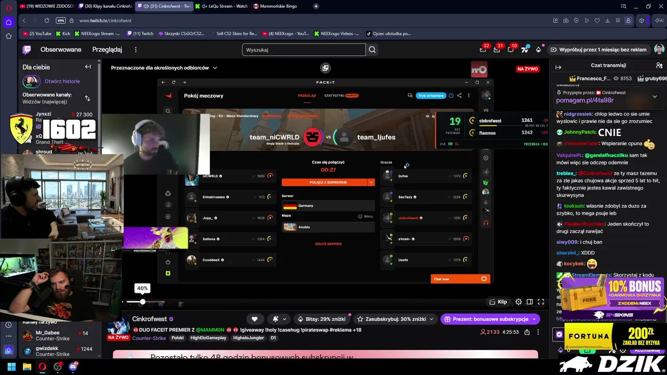Open the pomagam.pl/4ta98r pinned chat link
This screenshot has height=375, width=667.
point(585,100)
